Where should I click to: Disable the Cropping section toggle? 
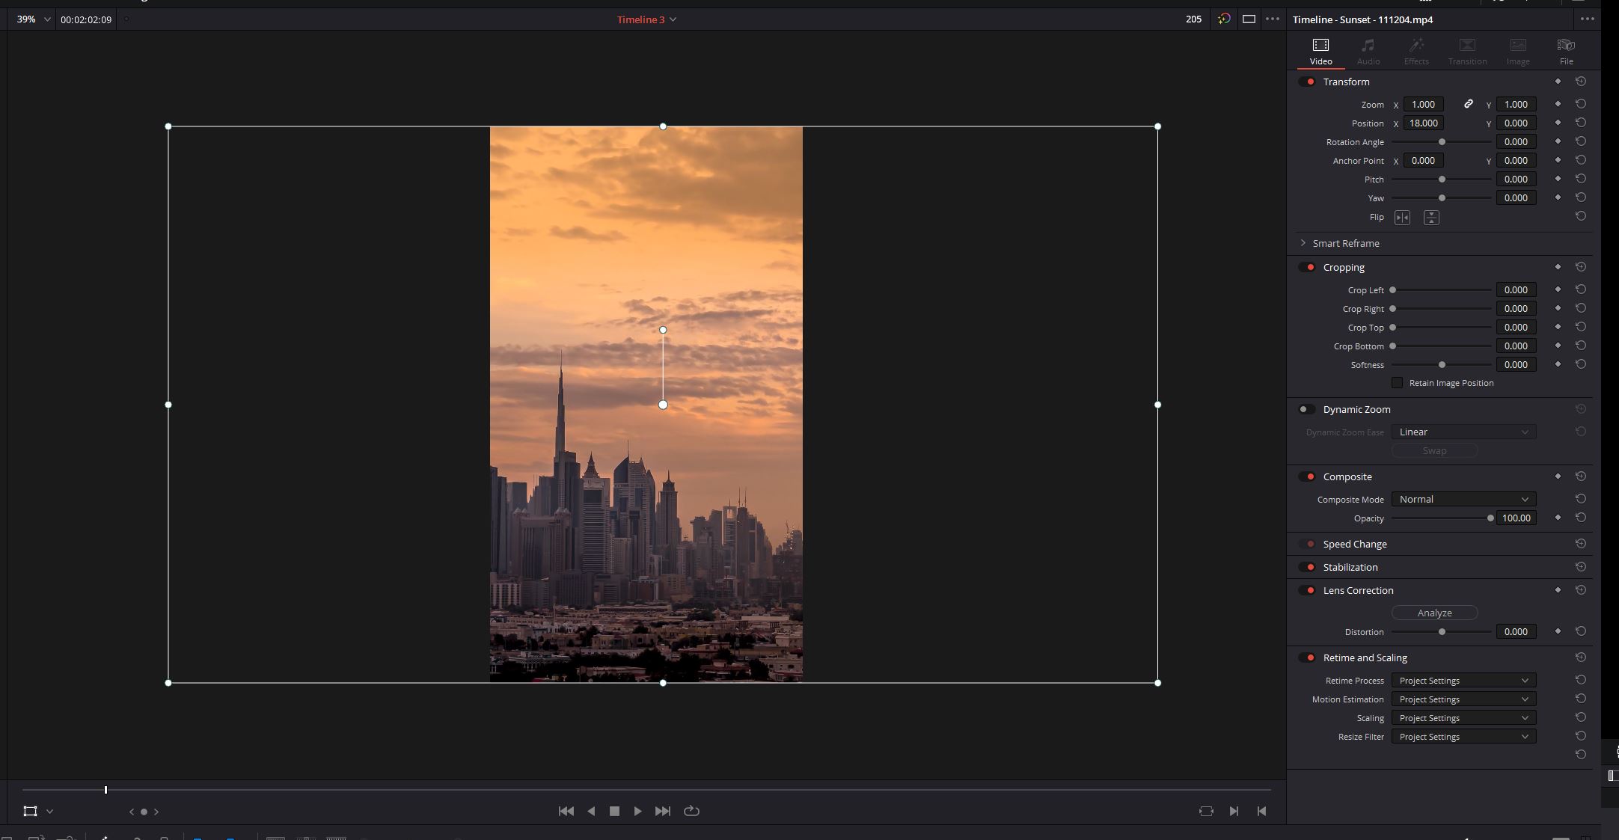[1307, 267]
